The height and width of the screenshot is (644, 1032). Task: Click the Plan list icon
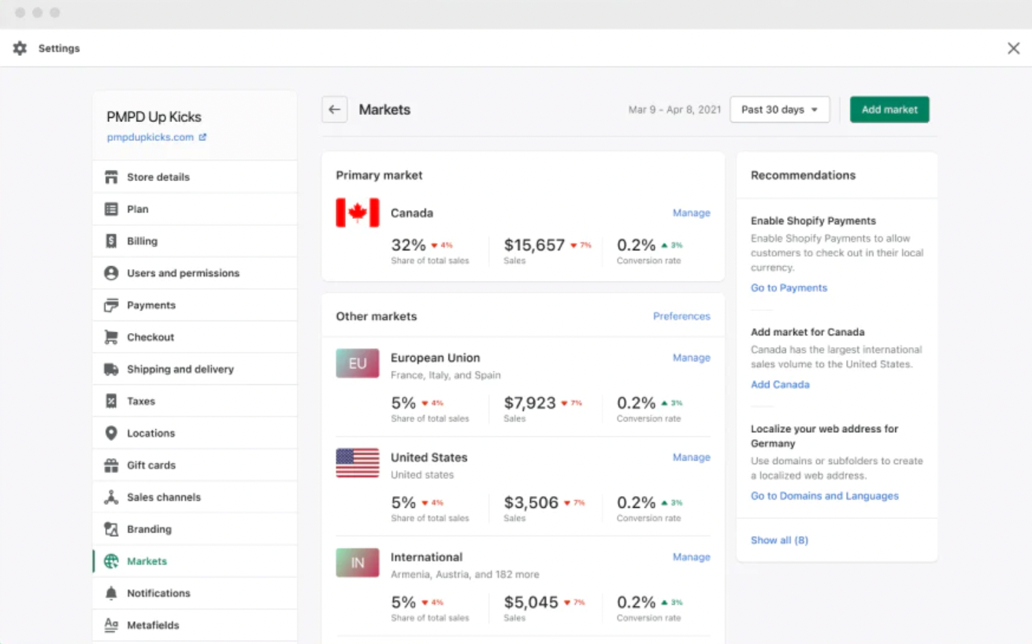pos(111,209)
